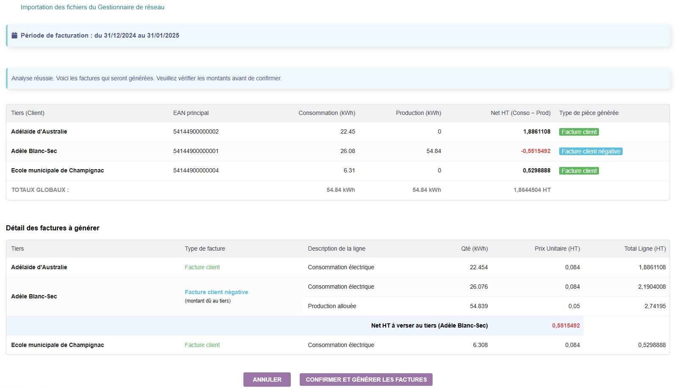Click the unit price 0,05
676x388 pixels.
(574, 306)
